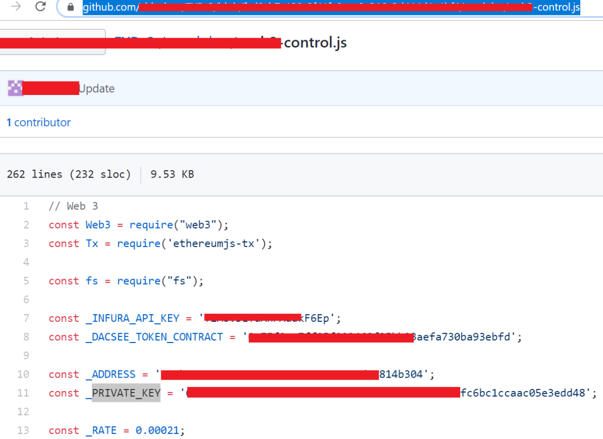Click the browser reload icon
The image size is (603, 439).
pyautogui.click(x=40, y=7)
